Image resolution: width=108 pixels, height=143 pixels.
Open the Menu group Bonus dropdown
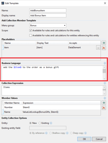click(x=48, y=25)
